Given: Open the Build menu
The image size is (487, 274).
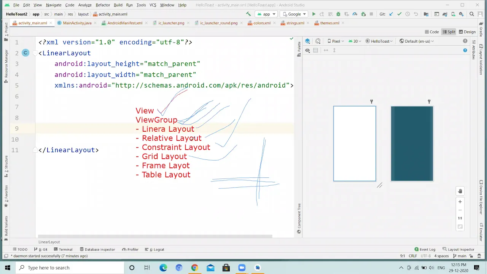Looking at the screenshot, I should tap(118, 5).
